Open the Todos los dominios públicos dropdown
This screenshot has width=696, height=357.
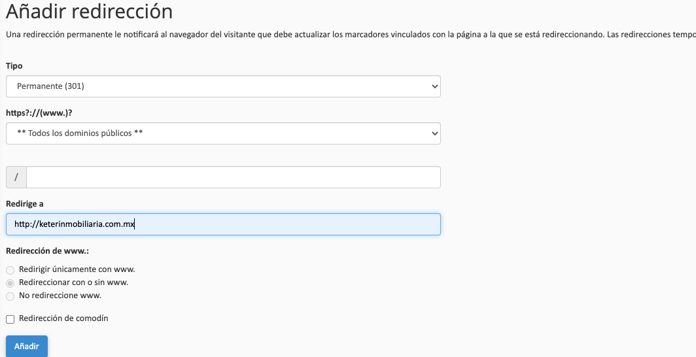[x=223, y=133]
